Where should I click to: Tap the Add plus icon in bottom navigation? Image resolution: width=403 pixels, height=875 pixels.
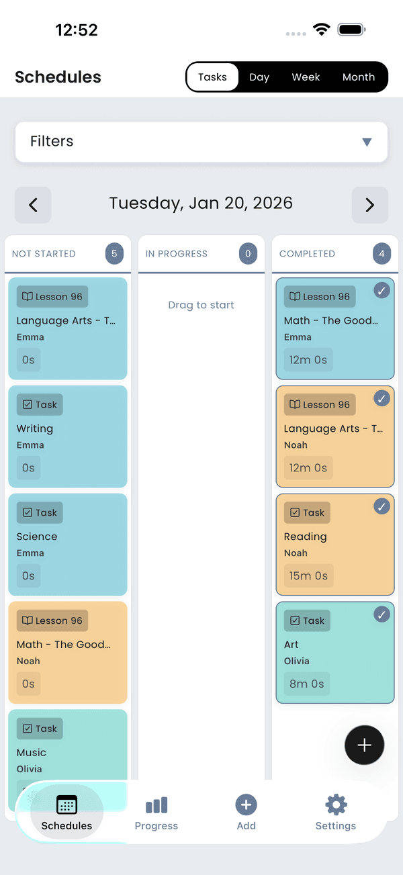point(246,802)
